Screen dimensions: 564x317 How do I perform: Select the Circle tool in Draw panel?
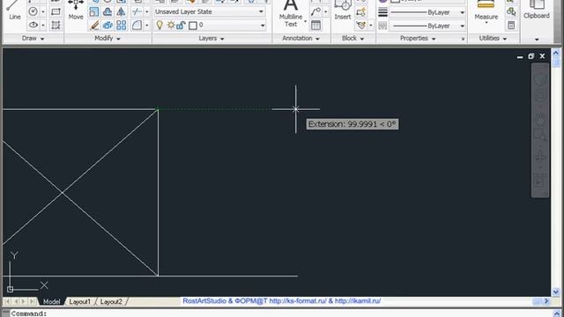click(x=33, y=11)
